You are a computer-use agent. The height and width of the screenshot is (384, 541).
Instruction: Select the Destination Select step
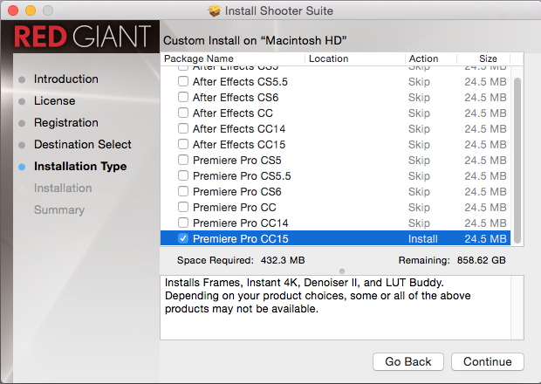pos(83,144)
